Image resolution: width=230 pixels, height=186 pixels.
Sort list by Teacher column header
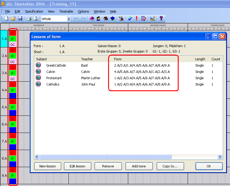click(87, 59)
